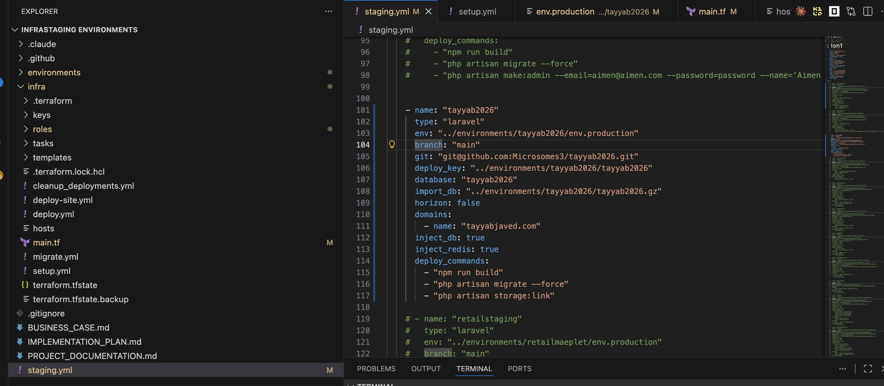Image resolution: width=884 pixels, height=386 pixels.
Task: Open More Actions in the Explorer header
Action: point(328,11)
